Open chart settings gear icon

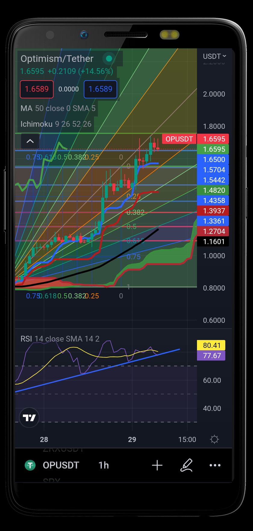tap(214, 439)
